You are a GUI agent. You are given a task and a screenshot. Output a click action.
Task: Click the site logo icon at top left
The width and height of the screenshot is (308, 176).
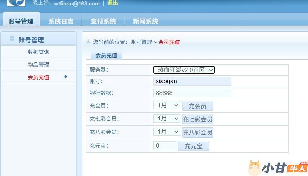[16, 3]
